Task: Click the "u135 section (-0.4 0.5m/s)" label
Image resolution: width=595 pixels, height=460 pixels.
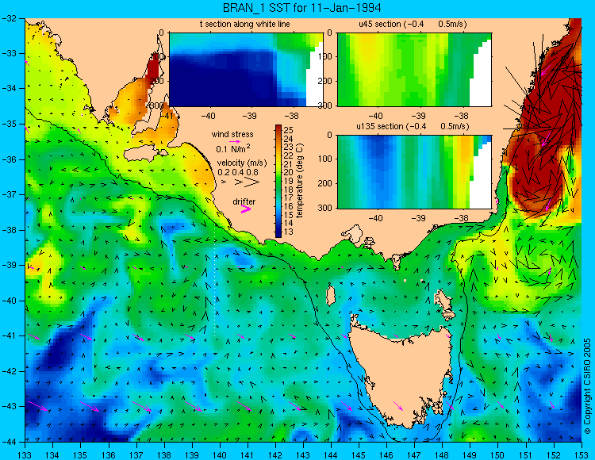Action: pyautogui.click(x=413, y=126)
